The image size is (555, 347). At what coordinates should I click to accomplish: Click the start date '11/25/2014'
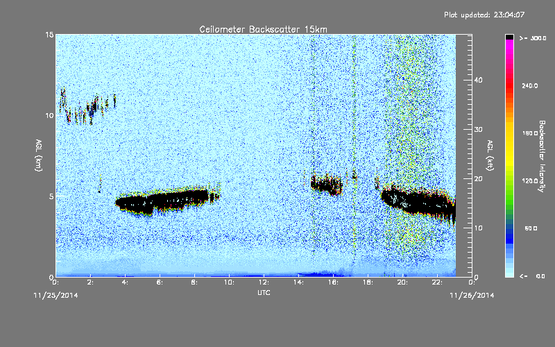click(x=56, y=296)
